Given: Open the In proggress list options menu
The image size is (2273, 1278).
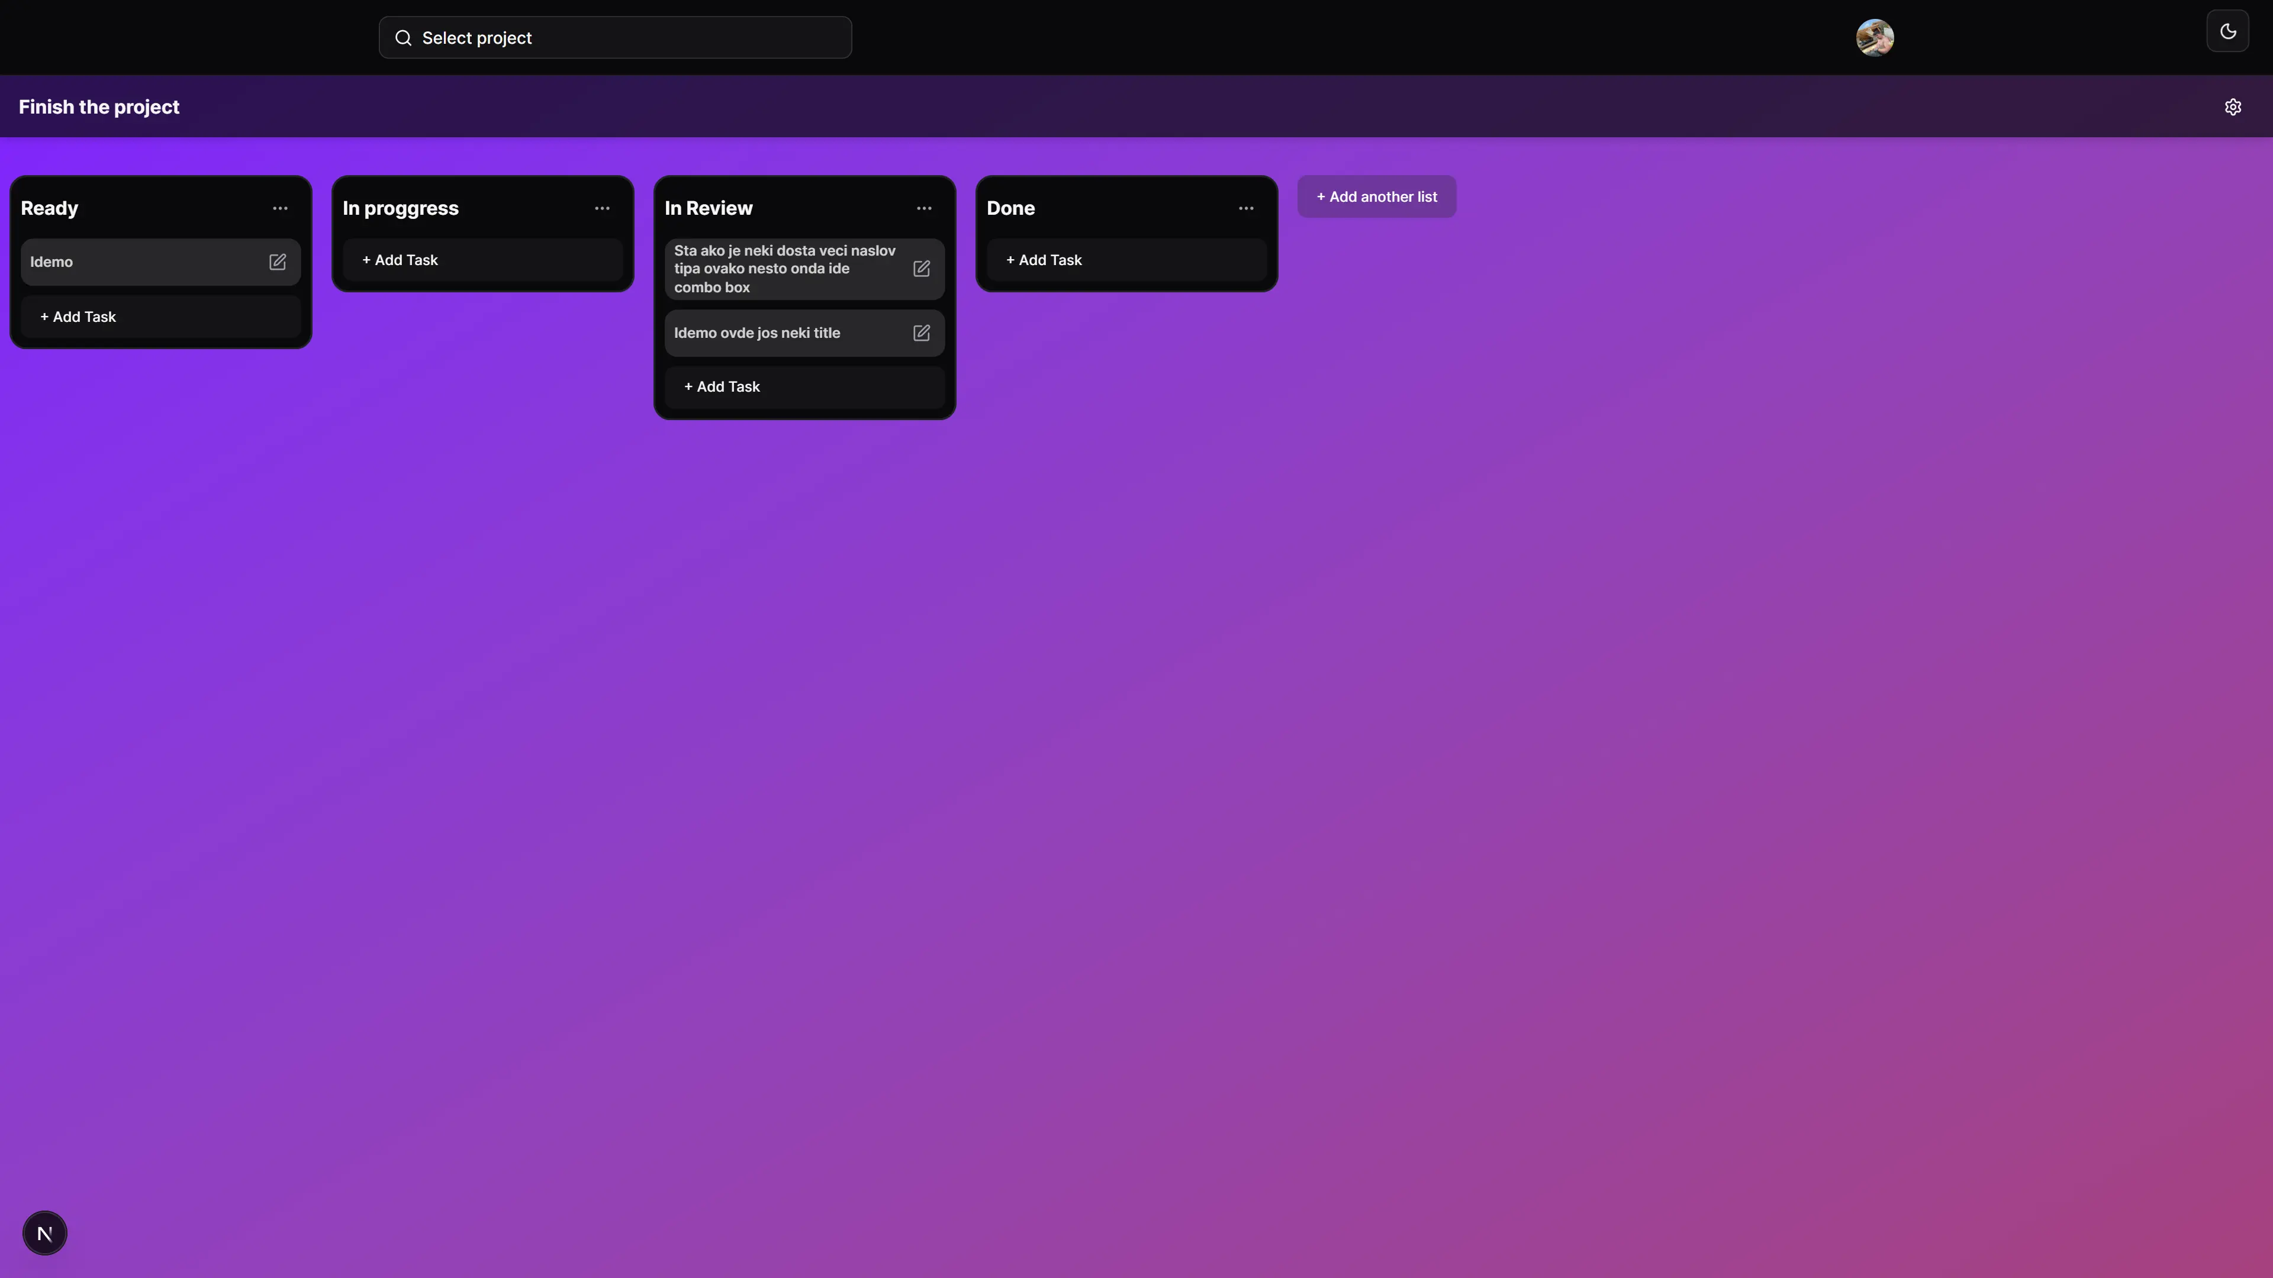Looking at the screenshot, I should [603, 208].
